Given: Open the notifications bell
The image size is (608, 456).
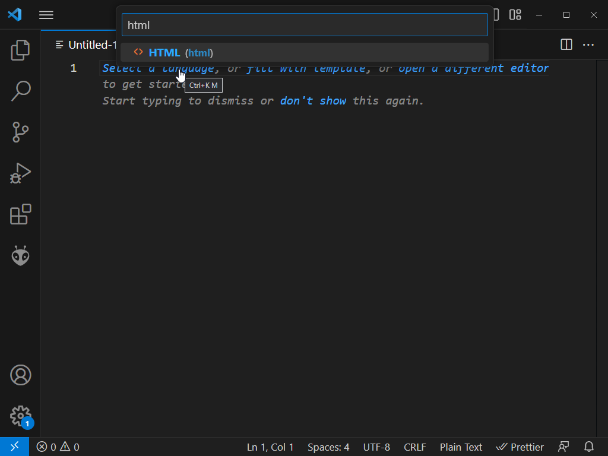Looking at the screenshot, I should (588, 446).
